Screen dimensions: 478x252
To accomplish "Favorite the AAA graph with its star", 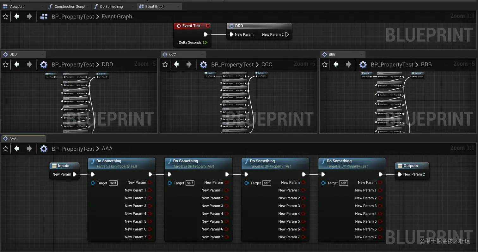I will [5, 148].
